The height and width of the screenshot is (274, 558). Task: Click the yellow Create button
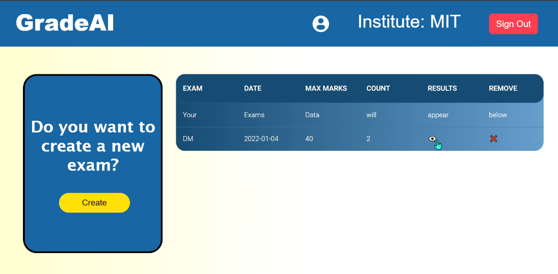tap(94, 203)
